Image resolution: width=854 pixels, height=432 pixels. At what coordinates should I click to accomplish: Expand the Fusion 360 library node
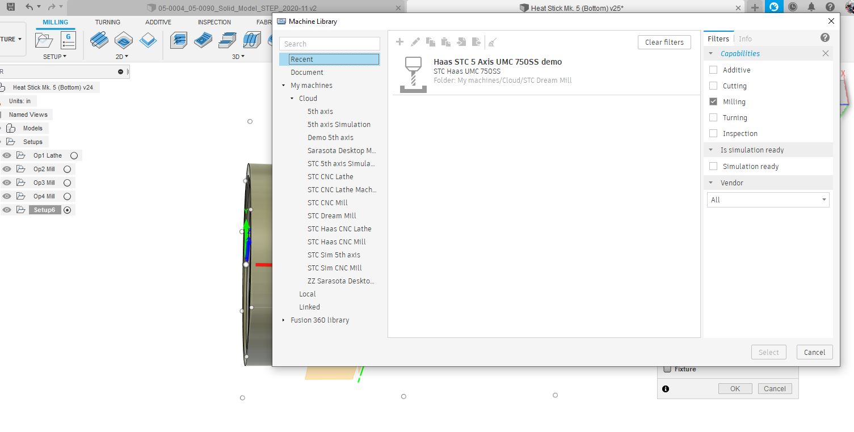click(284, 320)
